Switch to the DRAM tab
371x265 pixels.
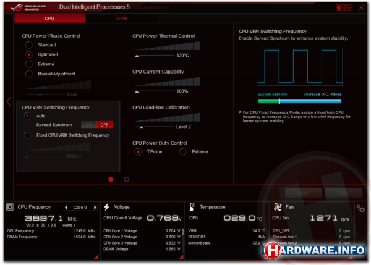point(121,19)
